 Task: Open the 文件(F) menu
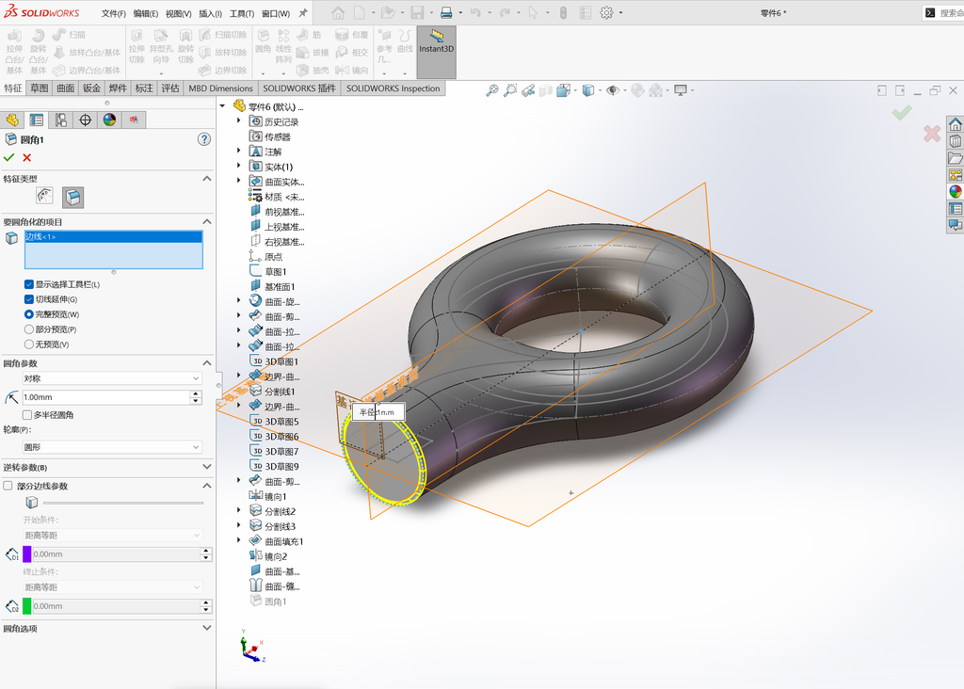coord(114,13)
